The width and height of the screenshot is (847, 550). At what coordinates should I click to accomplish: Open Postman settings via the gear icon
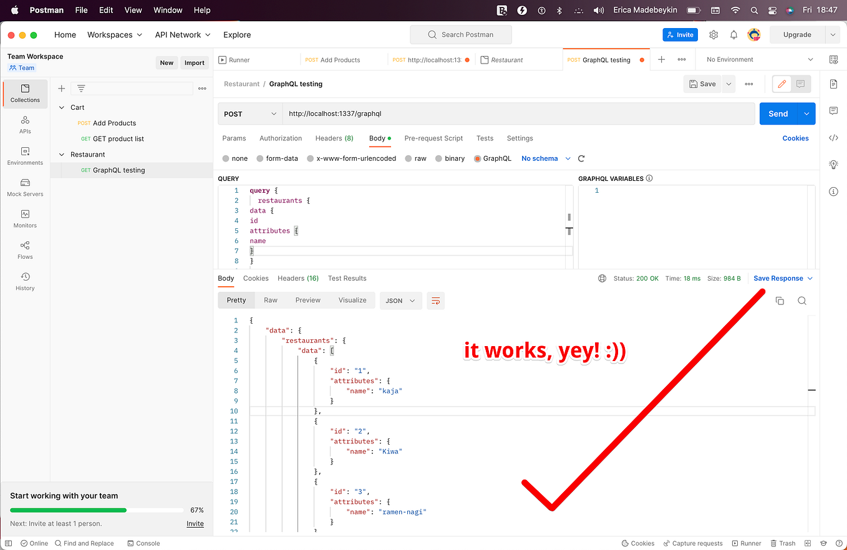(713, 34)
